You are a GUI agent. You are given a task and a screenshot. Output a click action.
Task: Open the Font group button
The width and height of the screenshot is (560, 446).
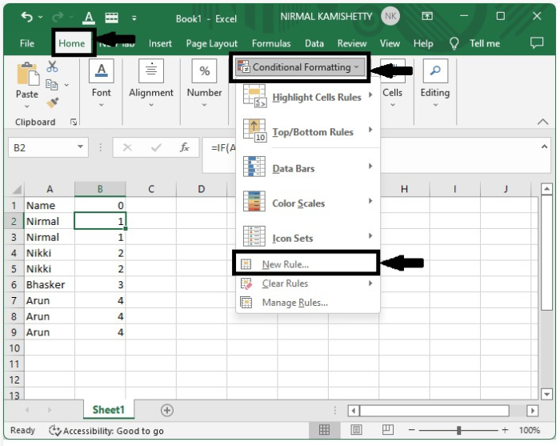pyautogui.click(x=101, y=71)
